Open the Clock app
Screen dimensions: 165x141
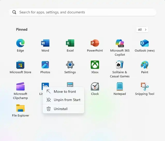coord(95,87)
